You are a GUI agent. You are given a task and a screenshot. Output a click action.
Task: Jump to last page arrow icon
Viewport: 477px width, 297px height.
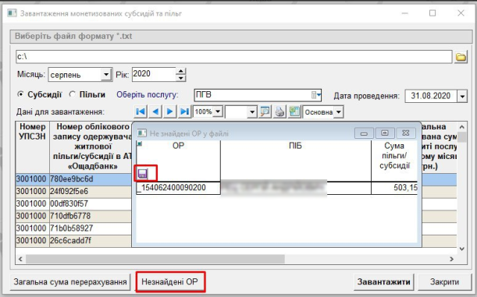pos(185,111)
